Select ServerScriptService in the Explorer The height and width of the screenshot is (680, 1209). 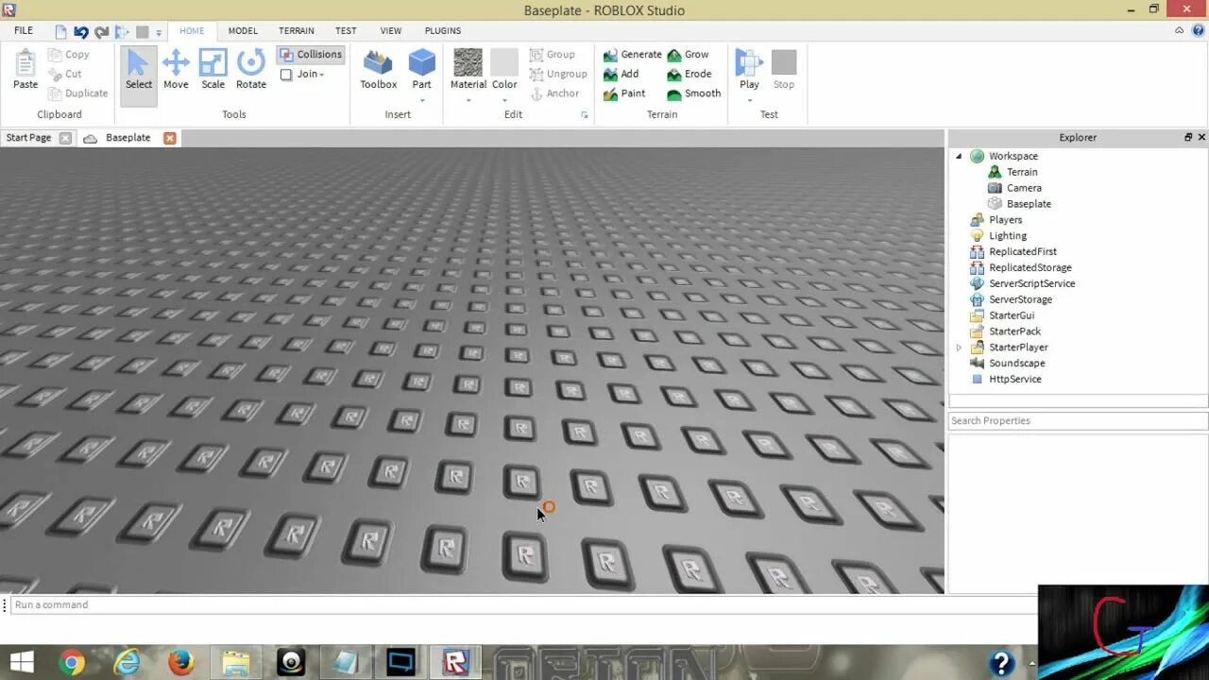(x=1031, y=283)
